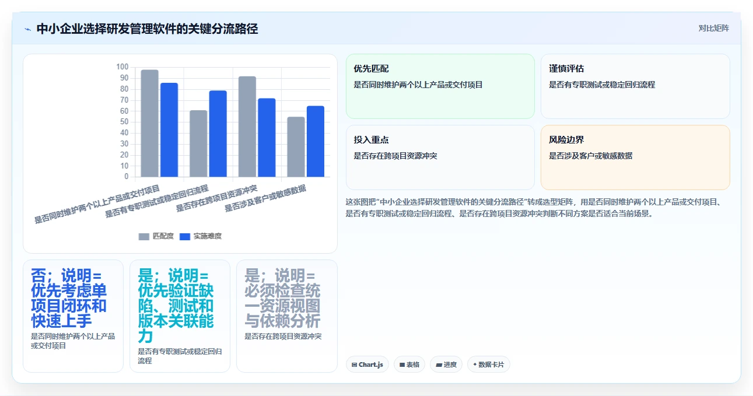Click the gray 匹配度 bar valued near 92
753x396 pixels.
247,127
